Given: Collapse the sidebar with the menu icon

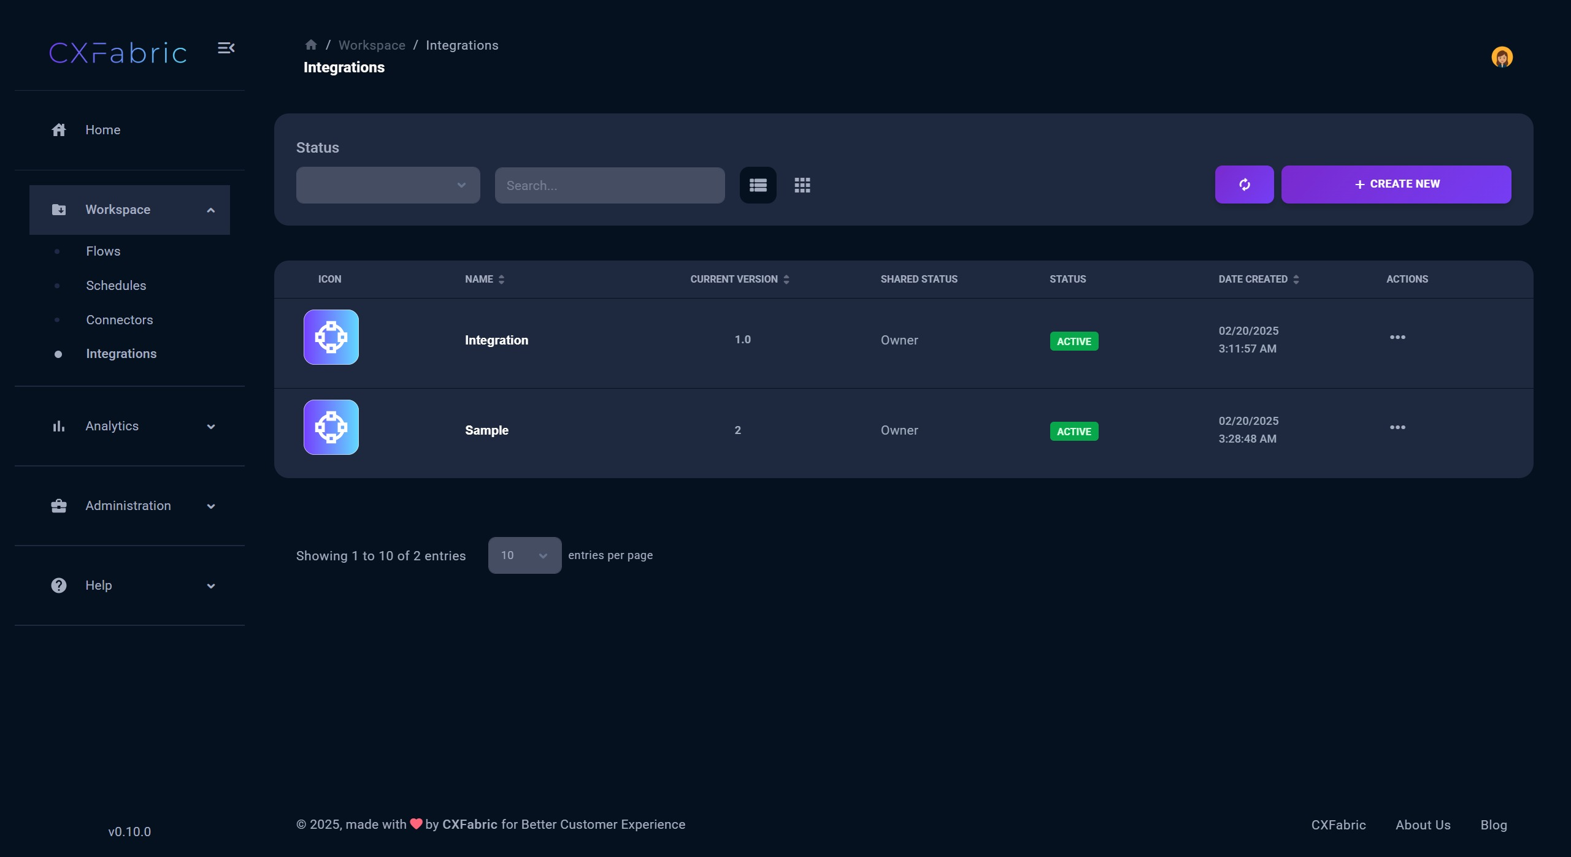Looking at the screenshot, I should coord(226,48).
